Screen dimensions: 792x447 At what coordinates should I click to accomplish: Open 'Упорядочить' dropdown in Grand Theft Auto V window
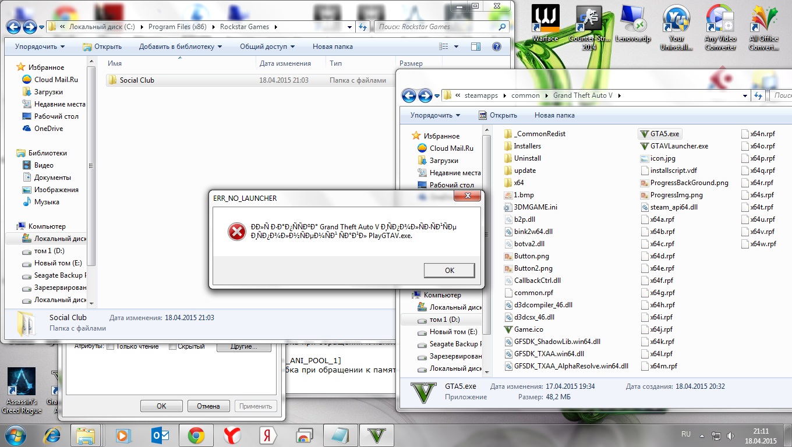(x=435, y=115)
